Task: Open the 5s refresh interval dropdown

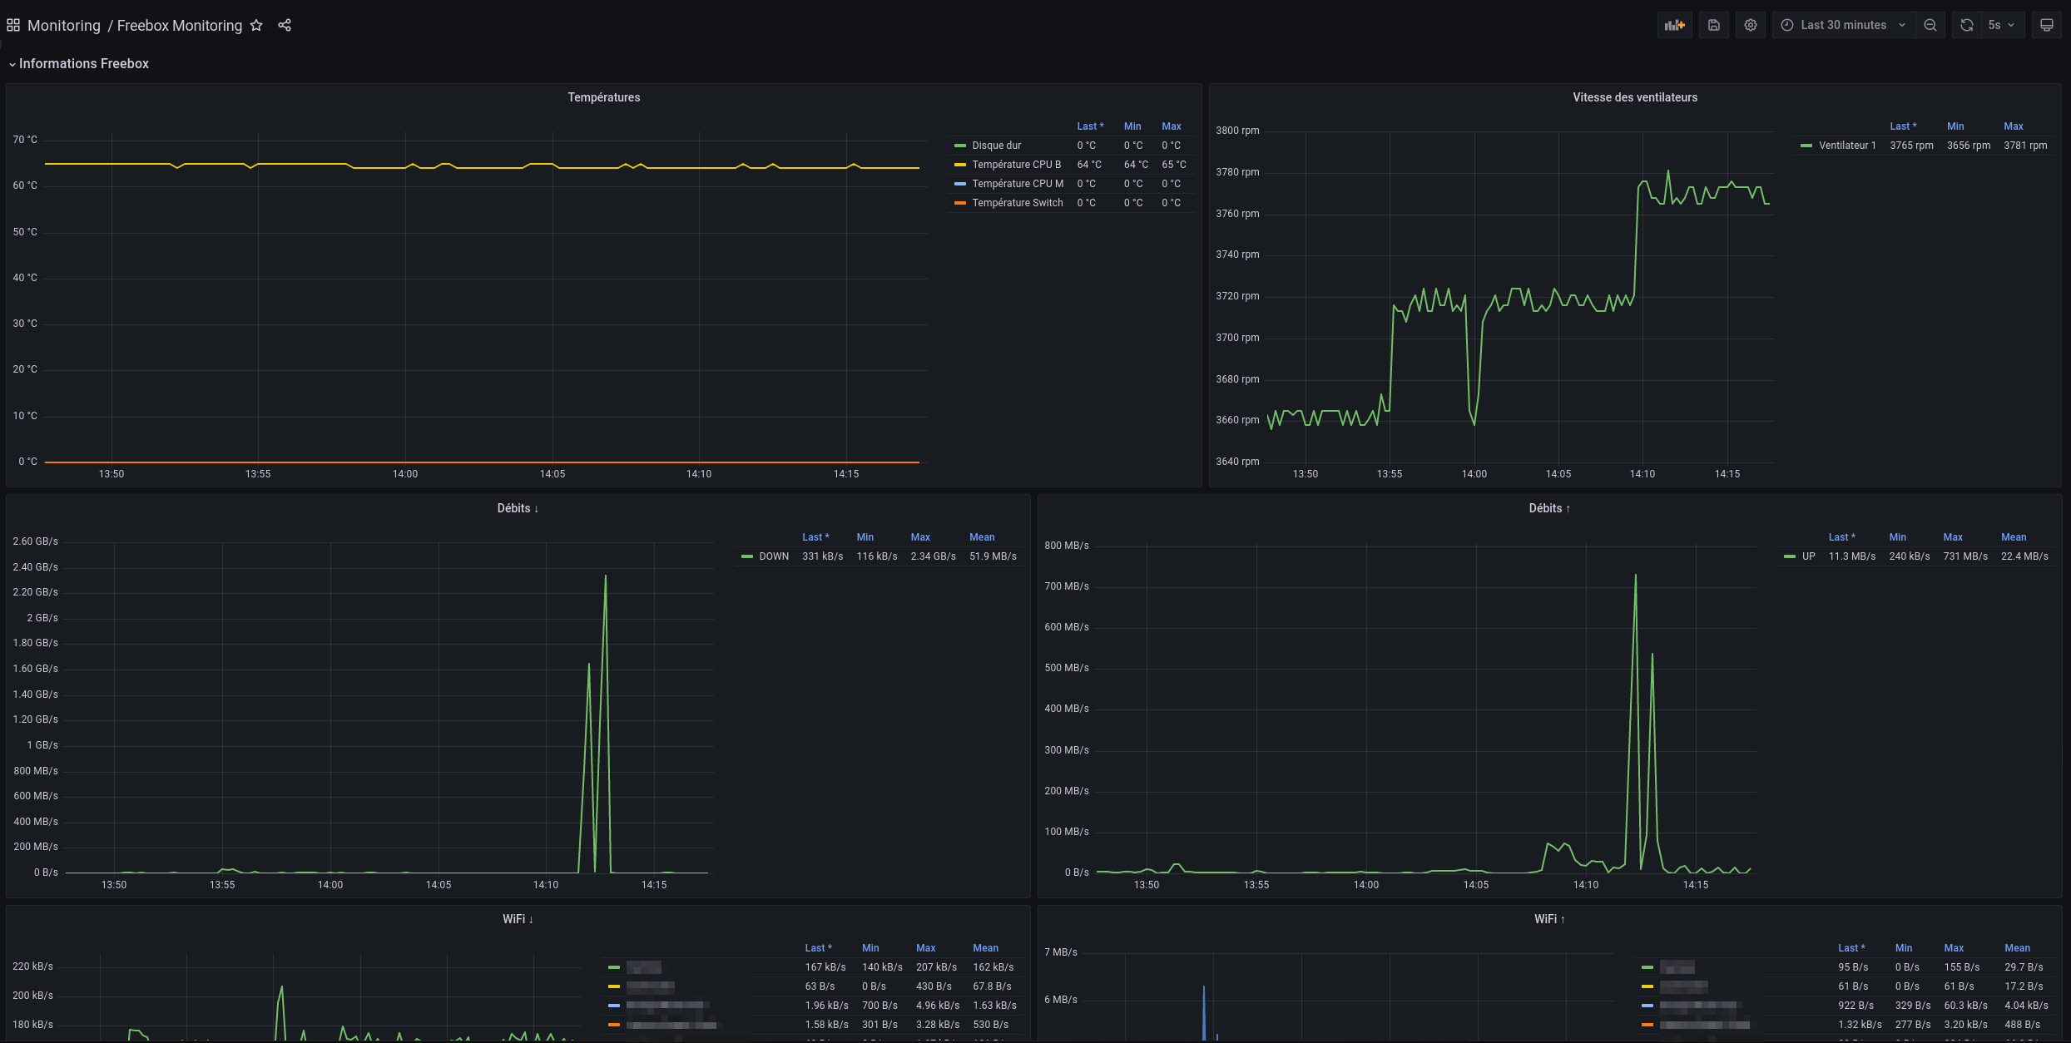Action: click(2001, 25)
